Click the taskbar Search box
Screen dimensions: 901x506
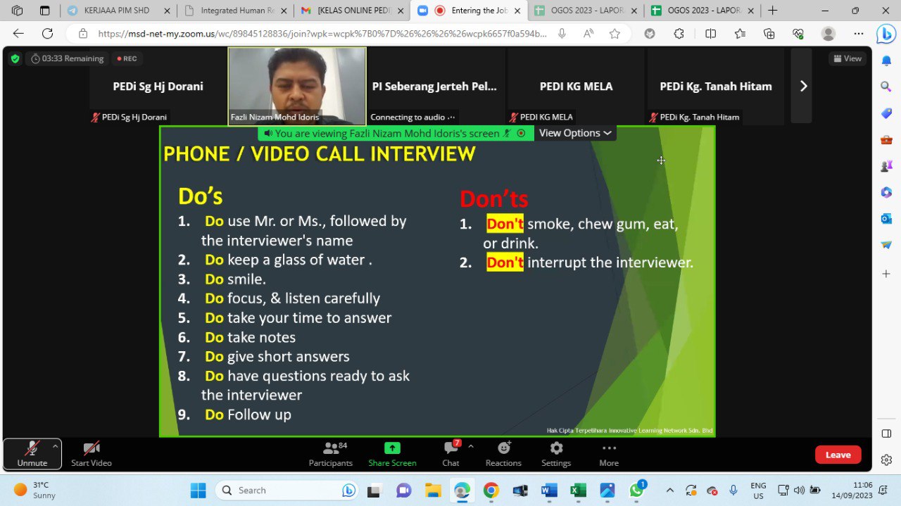point(287,491)
